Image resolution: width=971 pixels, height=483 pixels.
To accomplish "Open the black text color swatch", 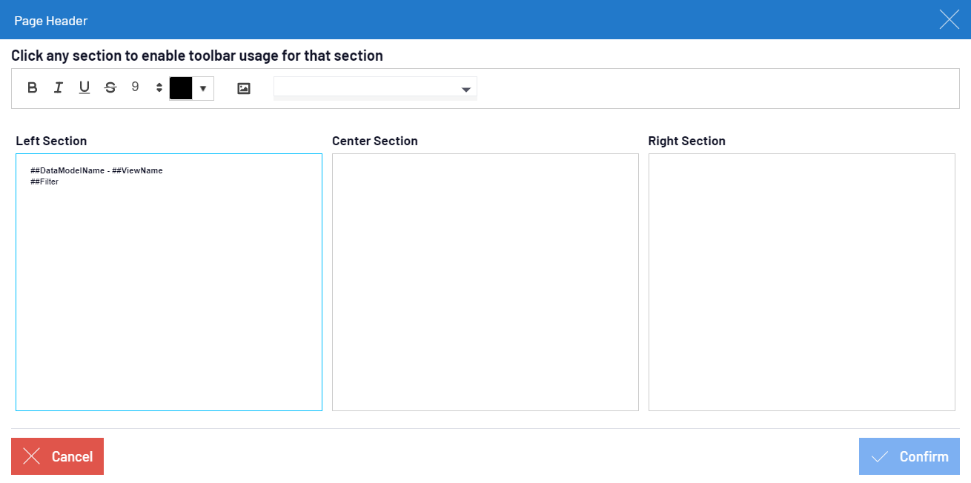I will click(x=181, y=88).
